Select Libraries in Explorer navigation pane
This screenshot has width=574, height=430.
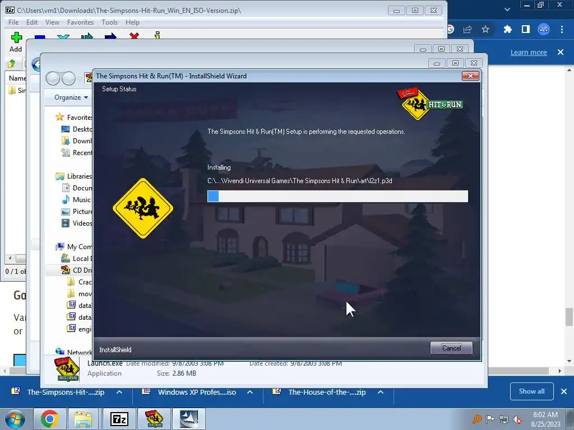point(79,176)
